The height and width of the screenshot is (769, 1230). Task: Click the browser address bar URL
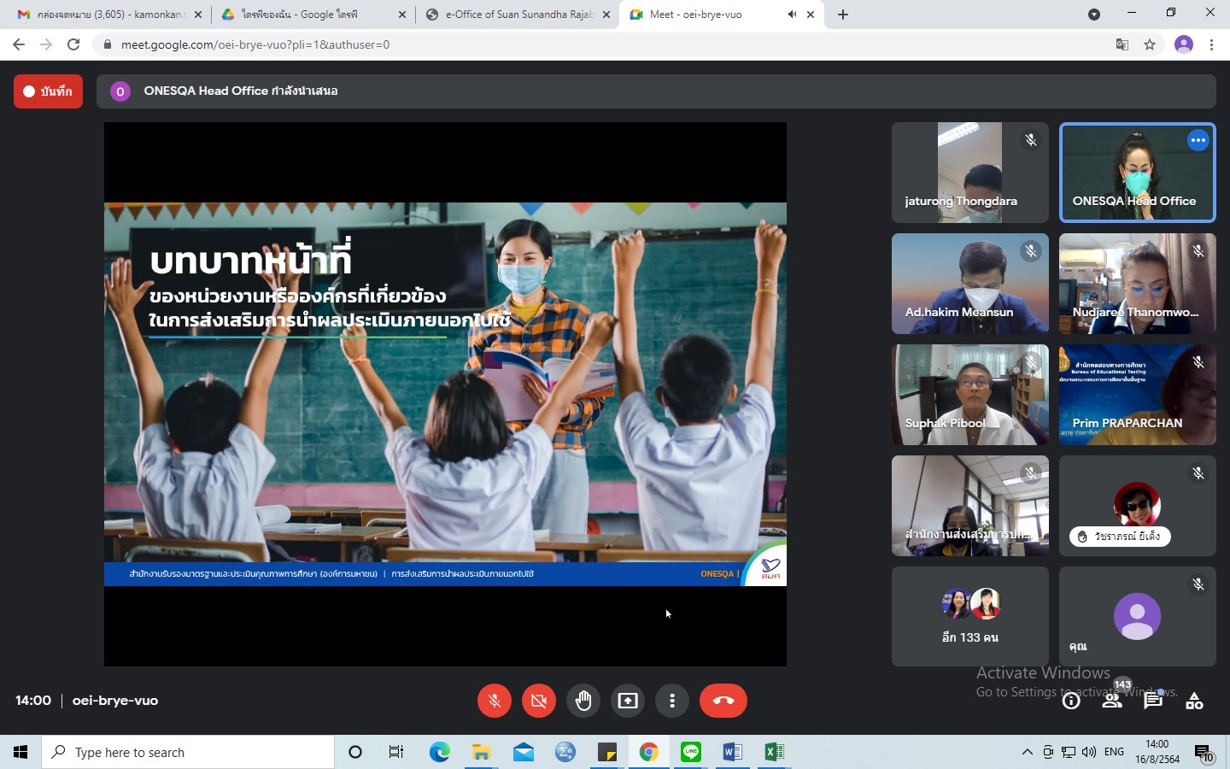[255, 44]
